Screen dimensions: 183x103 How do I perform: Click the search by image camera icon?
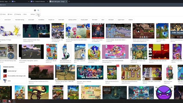[x=35, y=10]
